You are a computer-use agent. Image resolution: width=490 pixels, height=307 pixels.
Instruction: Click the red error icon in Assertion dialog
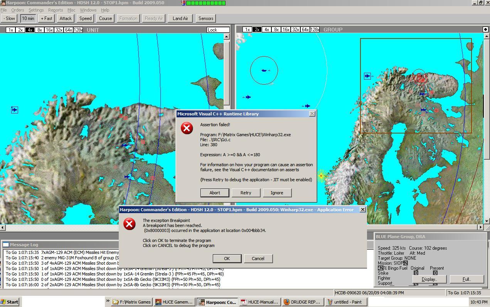(187, 128)
